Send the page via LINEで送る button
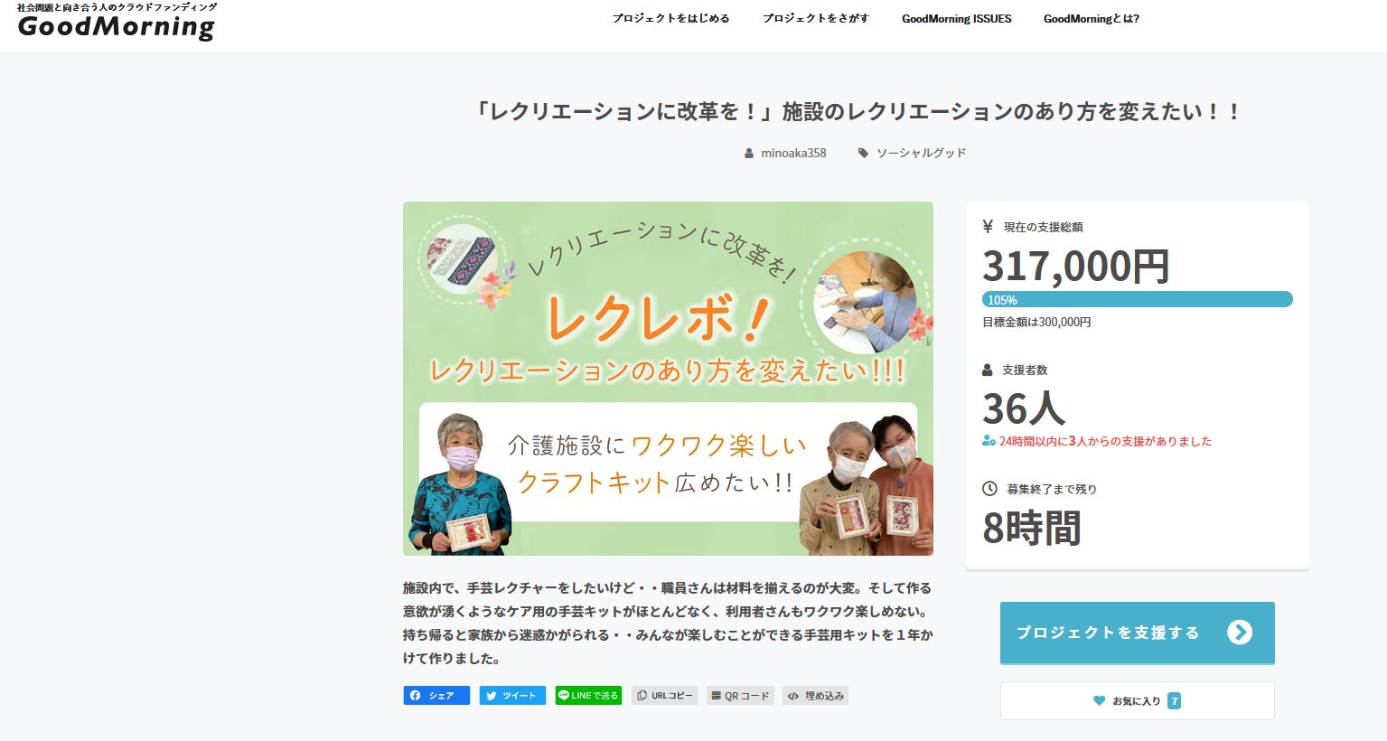The height and width of the screenshot is (741, 1387). (x=588, y=696)
